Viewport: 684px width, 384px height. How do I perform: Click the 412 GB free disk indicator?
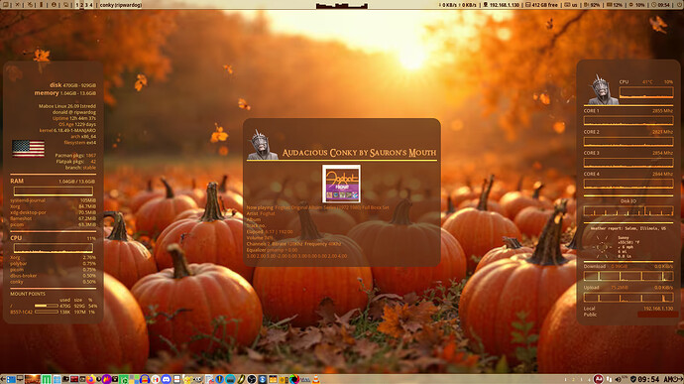[x=541, y=5]
